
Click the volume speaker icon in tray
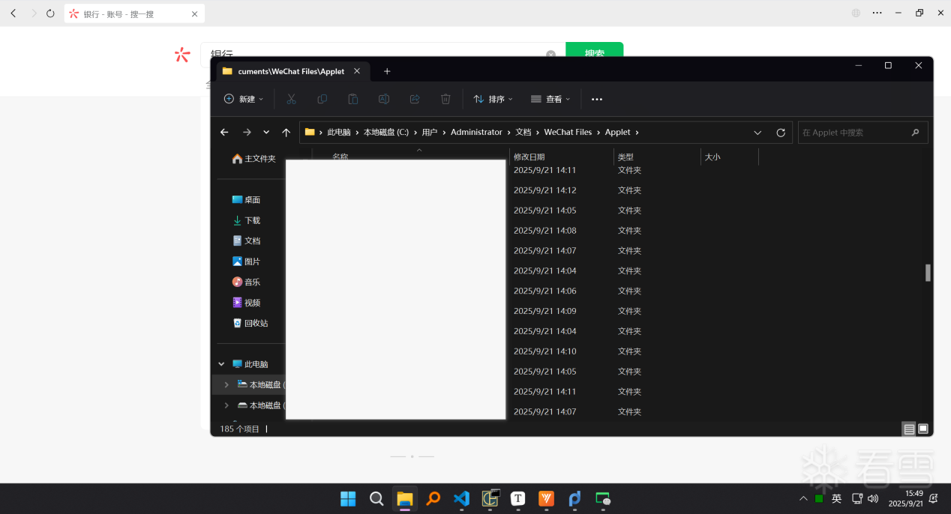click(x=873, y=498)
